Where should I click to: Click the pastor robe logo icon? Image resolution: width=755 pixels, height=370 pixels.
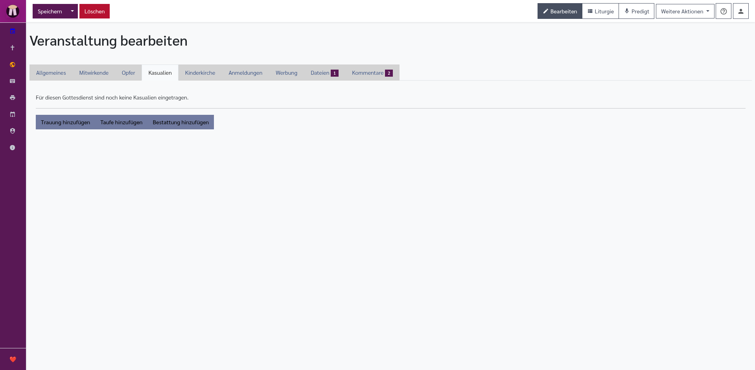[x=13, y=11]
